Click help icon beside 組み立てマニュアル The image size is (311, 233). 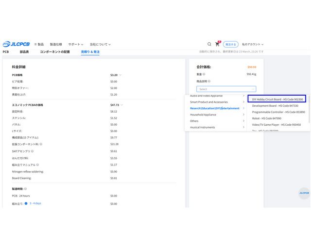(37, 165)
